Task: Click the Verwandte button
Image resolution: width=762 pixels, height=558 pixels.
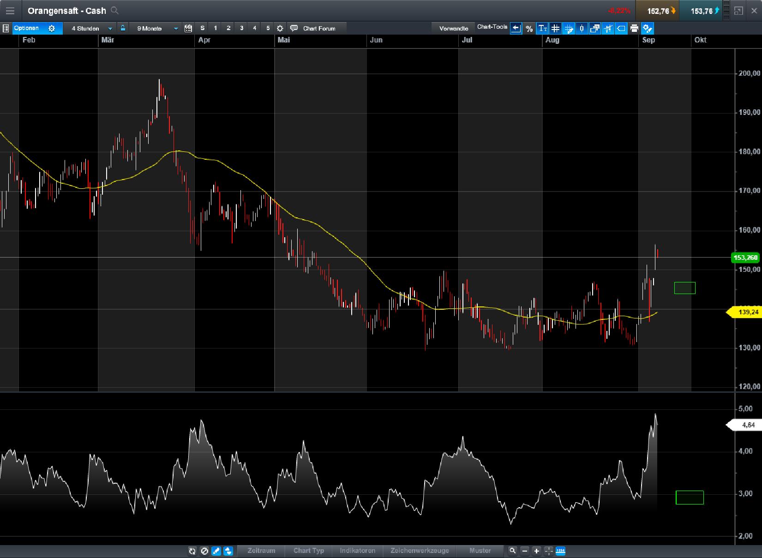Action: (453, 28)
